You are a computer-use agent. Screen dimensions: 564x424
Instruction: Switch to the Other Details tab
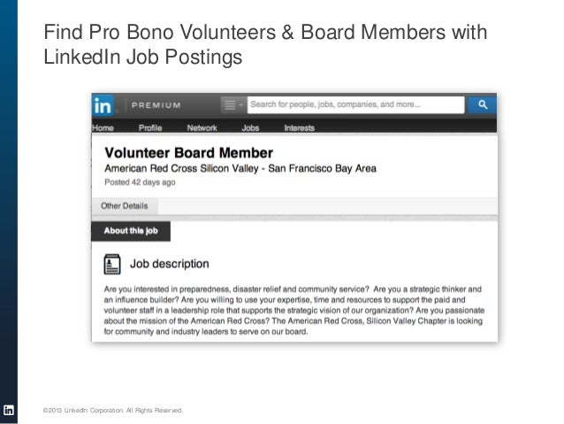point(125,205)
